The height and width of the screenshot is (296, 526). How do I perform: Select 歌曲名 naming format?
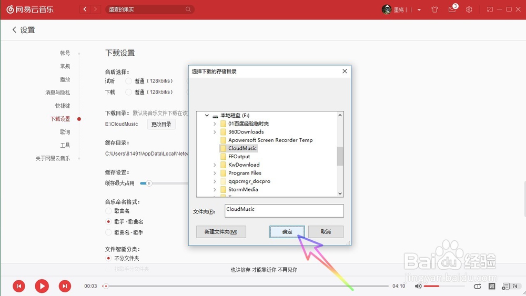[x=108, y=211]
